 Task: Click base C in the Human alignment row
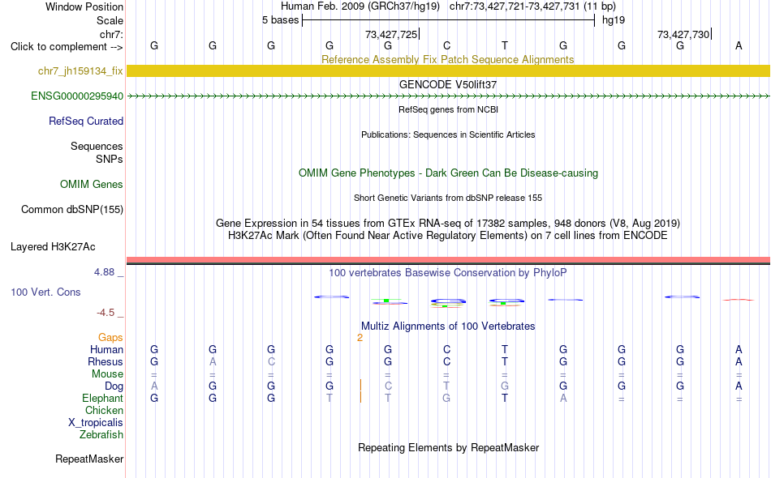click(x=446, y=349)
